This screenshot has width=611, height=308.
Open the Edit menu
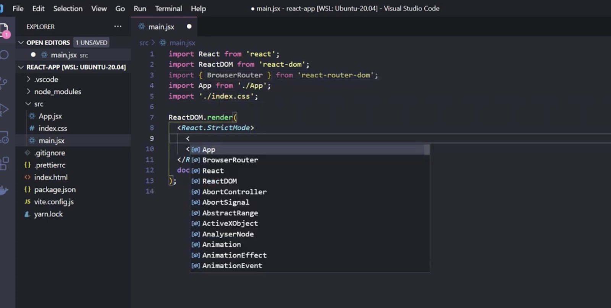tap(38, 8)
